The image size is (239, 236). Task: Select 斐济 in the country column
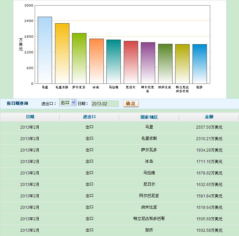point(149,230)
